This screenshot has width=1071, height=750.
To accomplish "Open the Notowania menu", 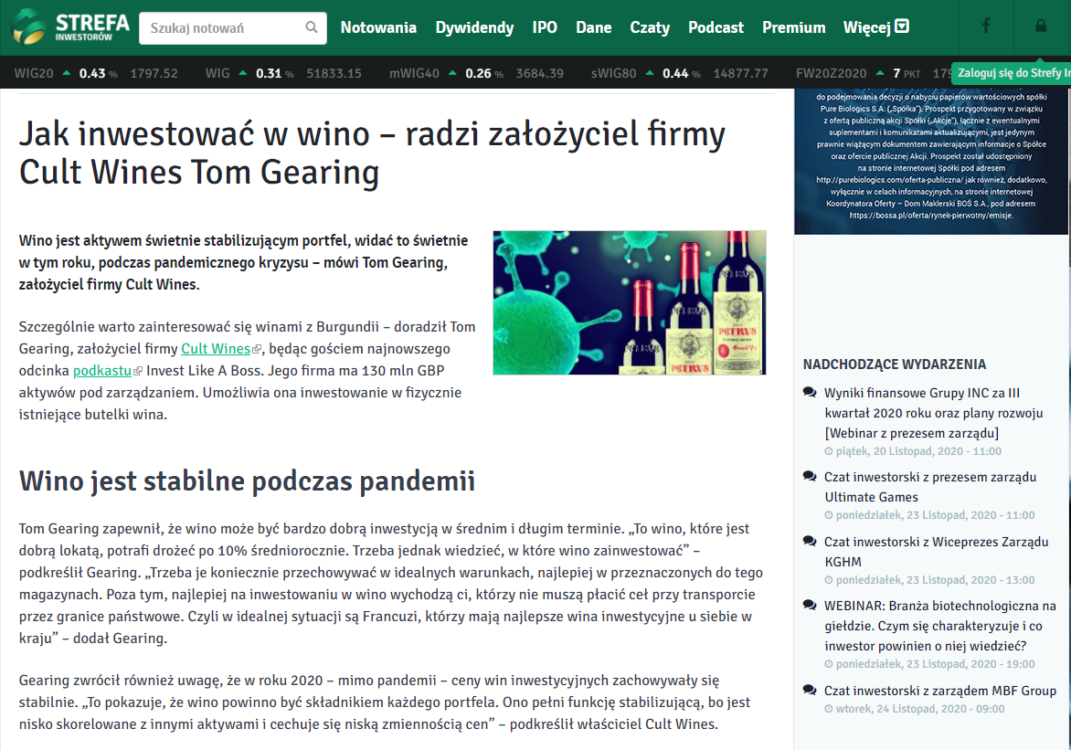I will 378,27.
